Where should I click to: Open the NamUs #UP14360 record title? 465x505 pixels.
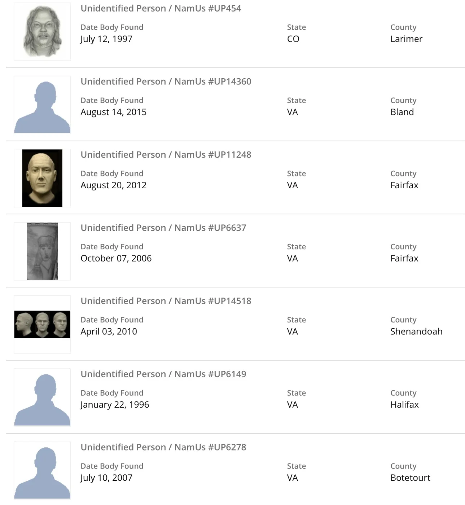[166, 82]
